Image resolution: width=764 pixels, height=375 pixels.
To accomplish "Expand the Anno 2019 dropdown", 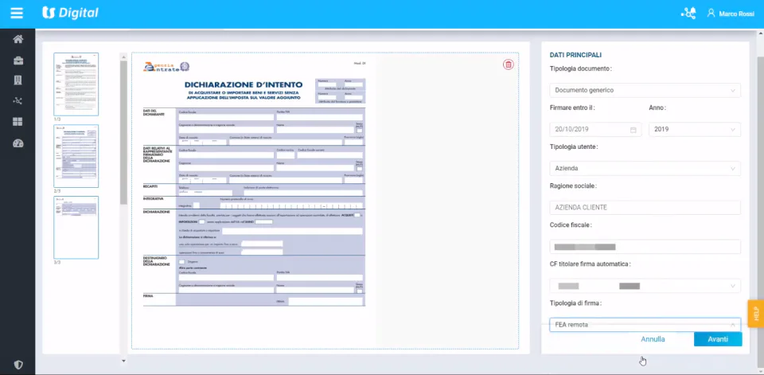I will click(x=695, y=129).
